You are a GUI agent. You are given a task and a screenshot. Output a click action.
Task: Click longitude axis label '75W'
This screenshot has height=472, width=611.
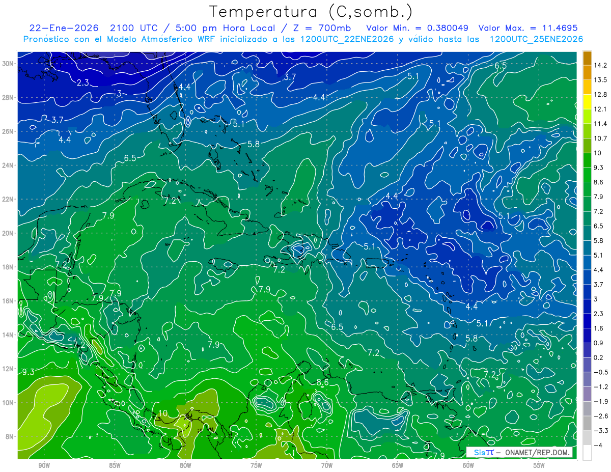[x=256, y=465]
